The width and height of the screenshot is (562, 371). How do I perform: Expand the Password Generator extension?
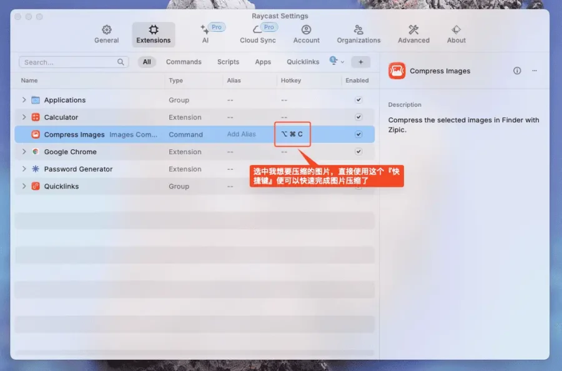click(24, 169)
